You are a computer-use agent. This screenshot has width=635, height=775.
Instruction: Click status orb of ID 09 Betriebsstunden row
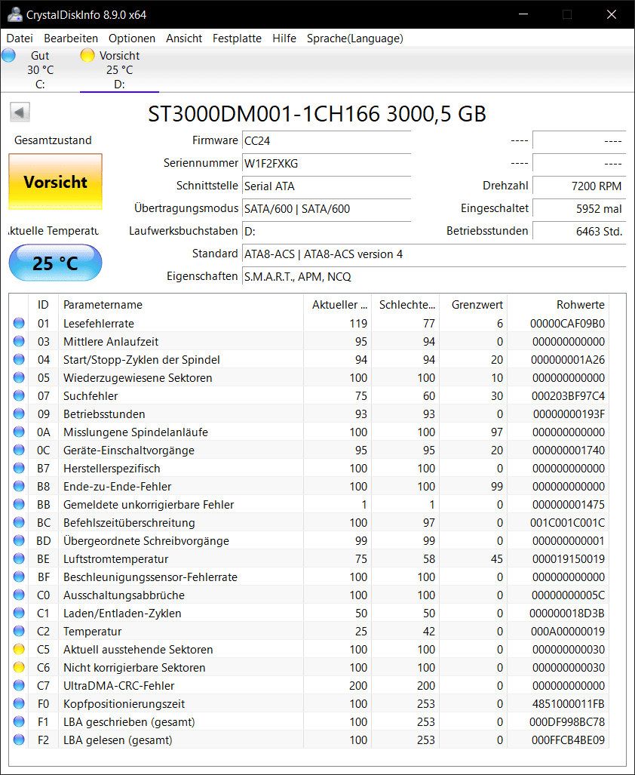pyautogui.click(x=19, y=414)
